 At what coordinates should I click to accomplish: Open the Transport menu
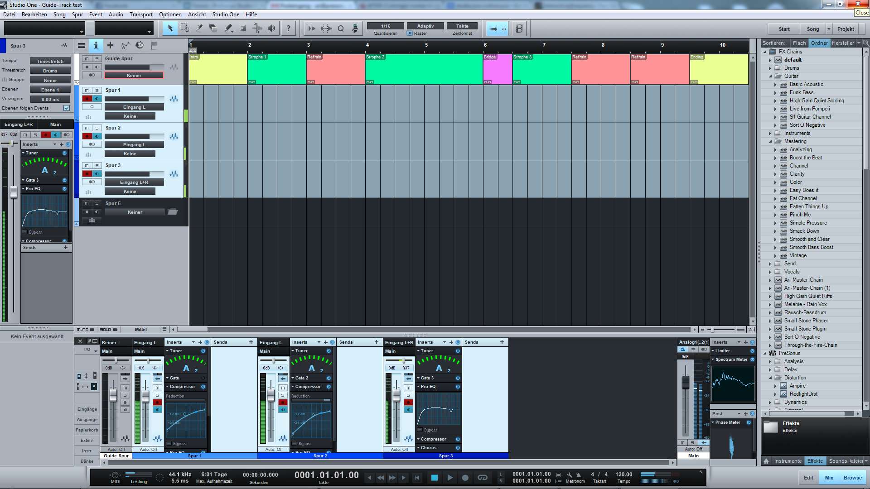[141, 14]
